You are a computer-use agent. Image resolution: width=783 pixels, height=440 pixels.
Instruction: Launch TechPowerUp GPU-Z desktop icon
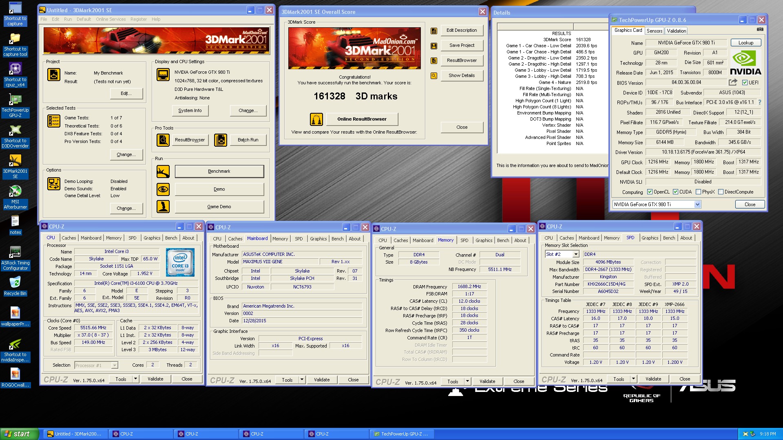click(15, 106)
